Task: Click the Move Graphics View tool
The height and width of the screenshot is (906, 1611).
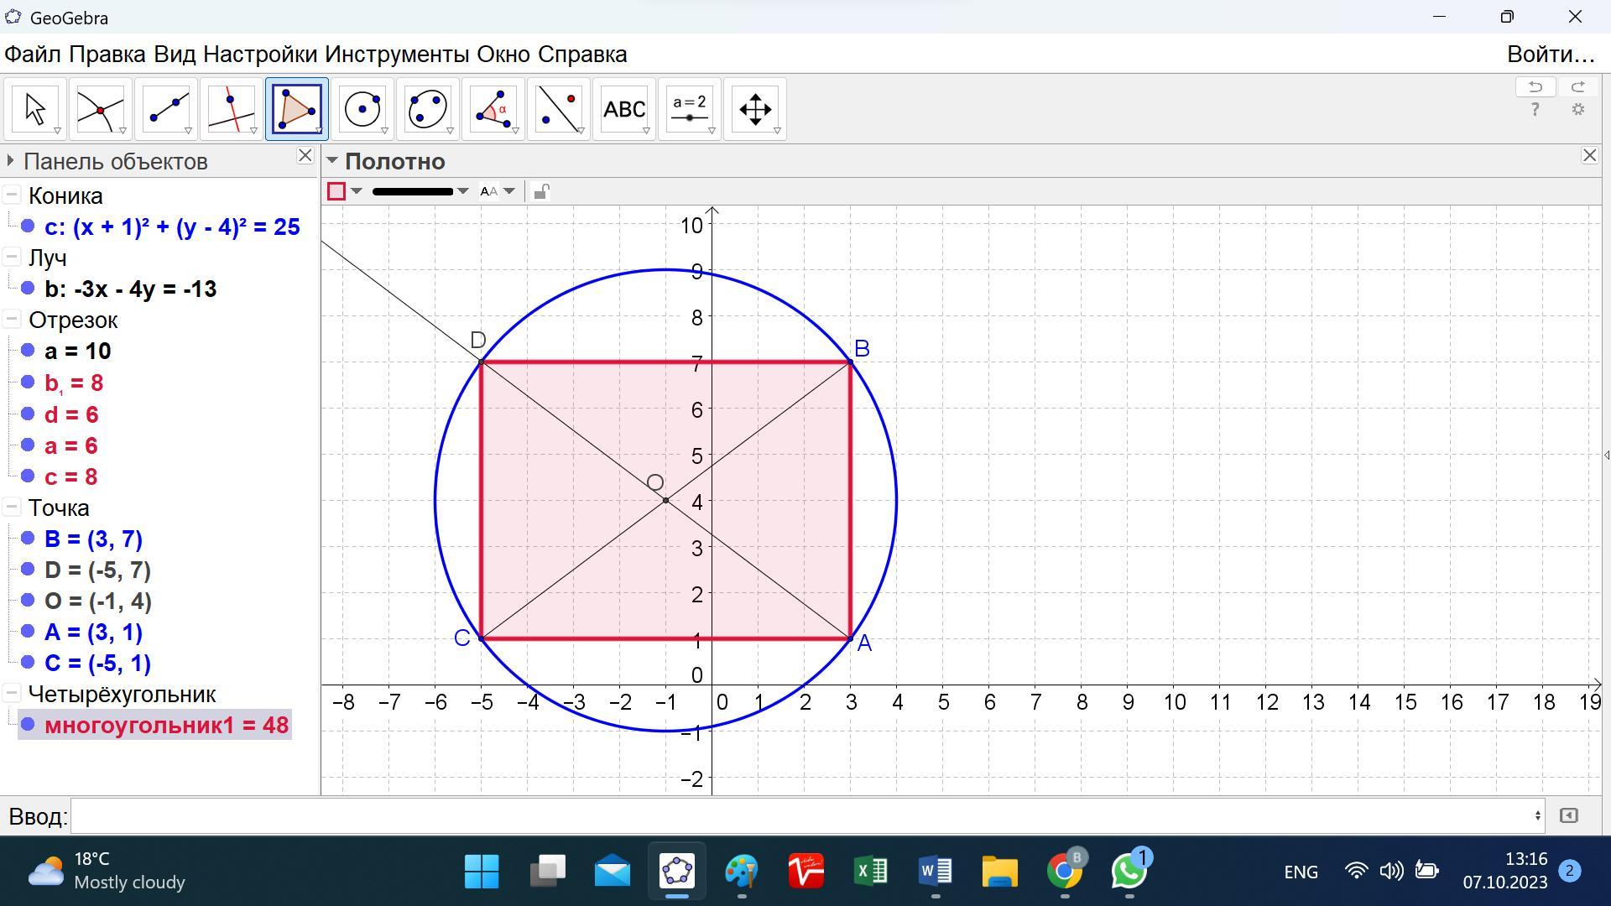Action: (x=754, y=109)
